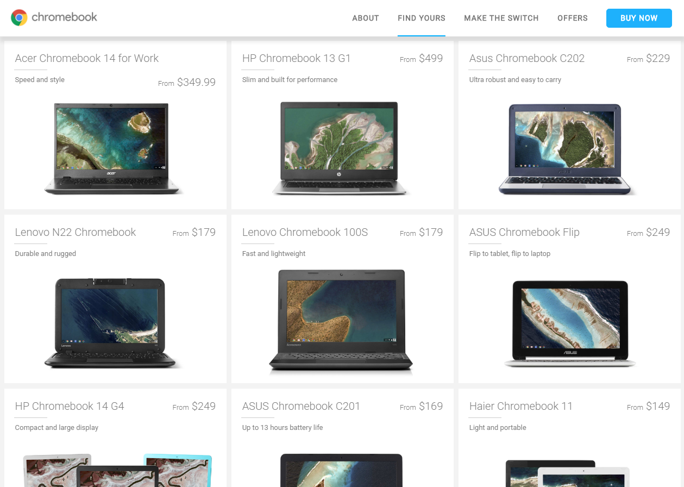Image resolution: width=684 pixels, height=487 pixels.
Task: Click 'Slim and built for performance' tagline
Action: click(x=290, y=80)
